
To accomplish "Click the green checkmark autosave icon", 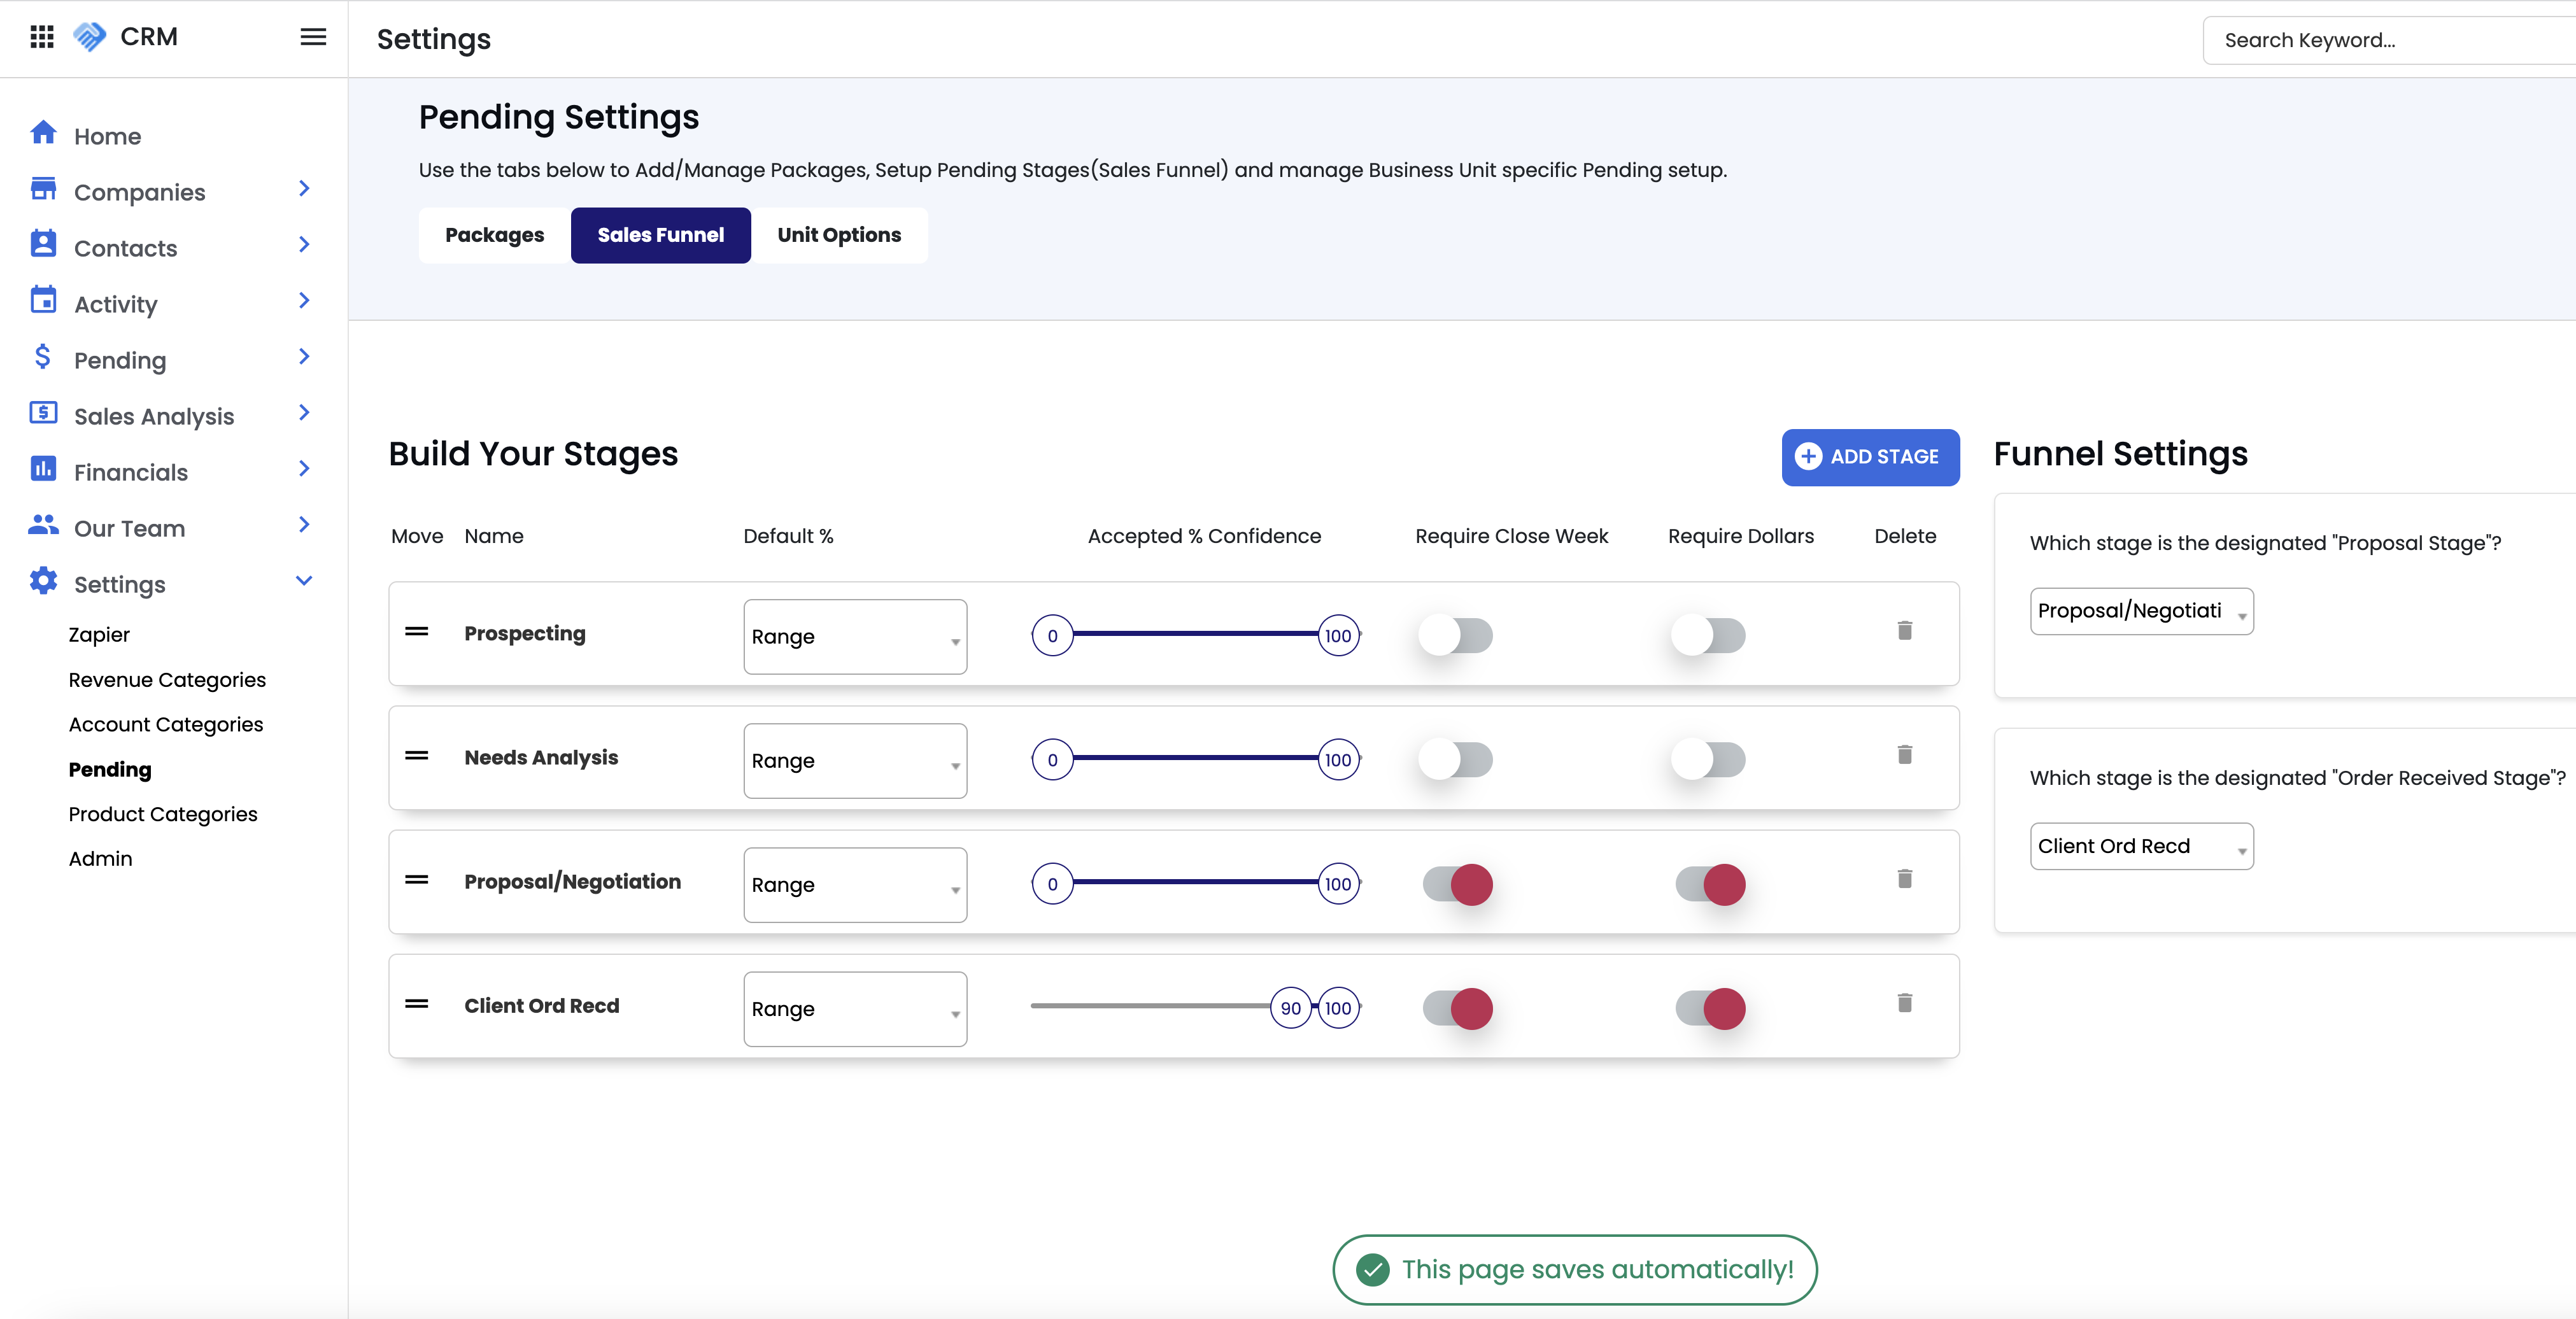I will (1372, 1270).
